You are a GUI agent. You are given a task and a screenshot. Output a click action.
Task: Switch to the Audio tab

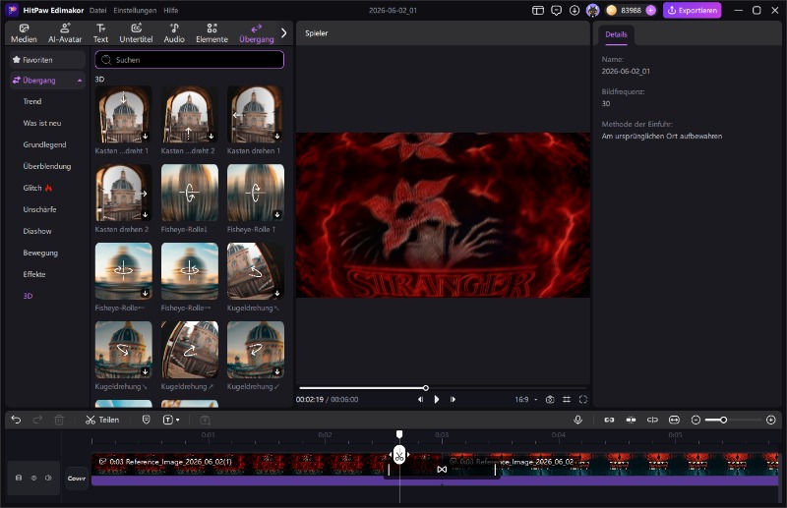tap(174, 33)
